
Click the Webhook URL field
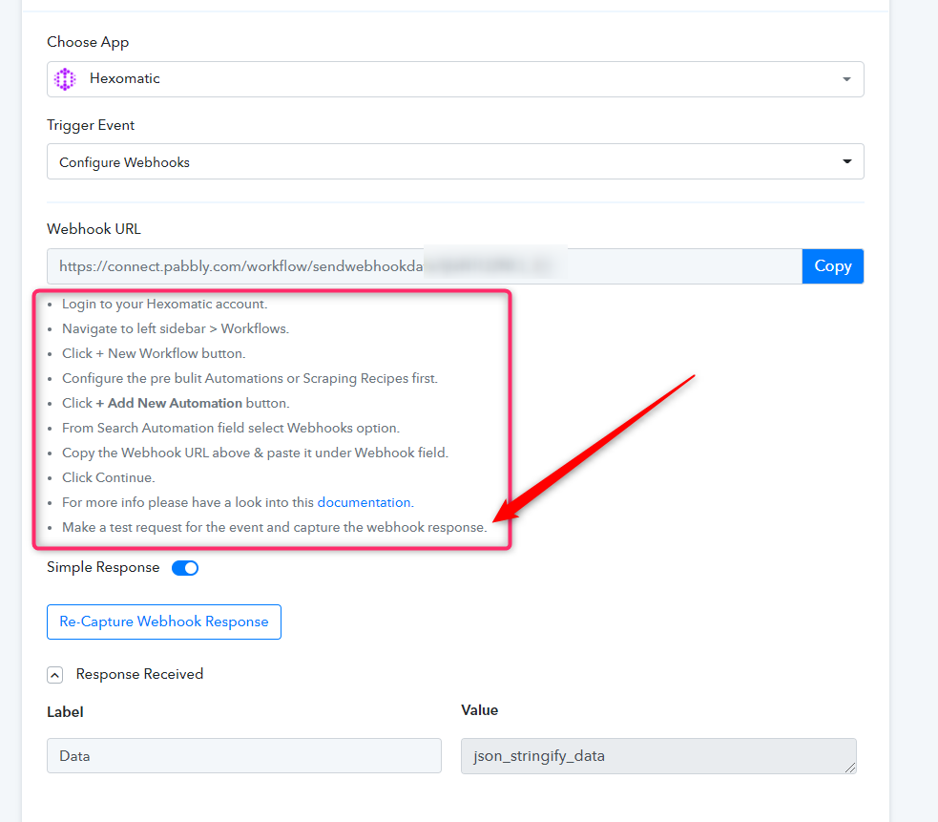pyautogui.click(x=424, y=266)
